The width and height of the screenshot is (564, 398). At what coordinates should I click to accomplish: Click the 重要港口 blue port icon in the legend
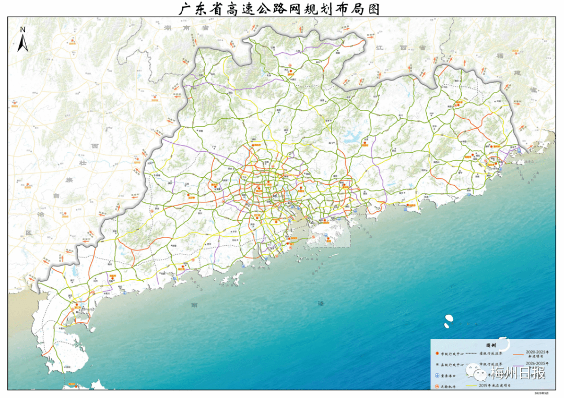pyautogui.click(x=437, y=375)
